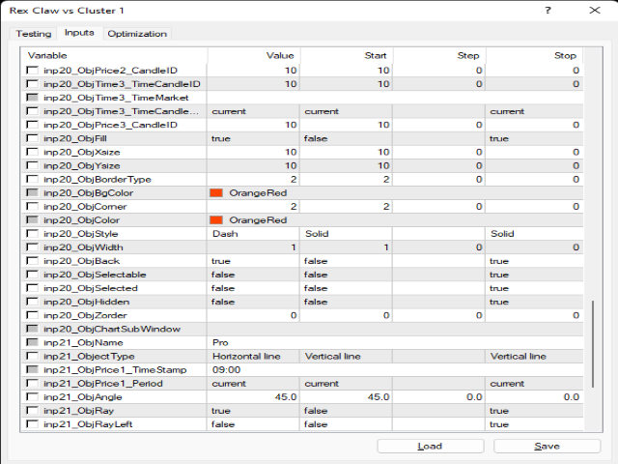The image size is (618, 464).
Task: Check the inp20_ObjZorder checkbox
Action: [x=34, y=315]
